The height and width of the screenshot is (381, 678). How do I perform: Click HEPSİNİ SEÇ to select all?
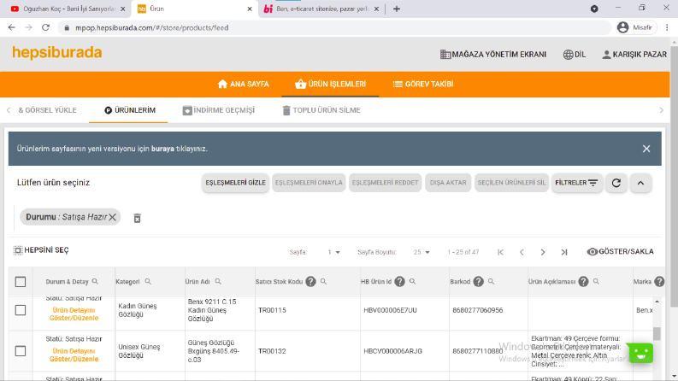tap(41, 250)
